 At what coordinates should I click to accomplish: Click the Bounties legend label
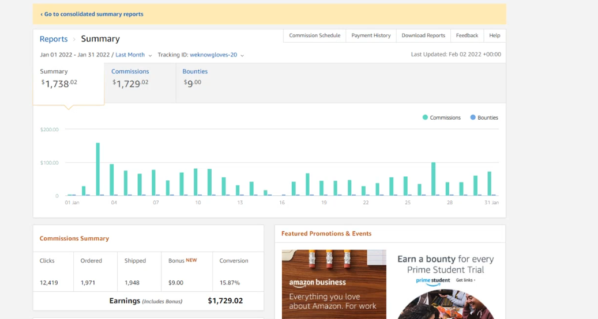click(x=488, y=117)
